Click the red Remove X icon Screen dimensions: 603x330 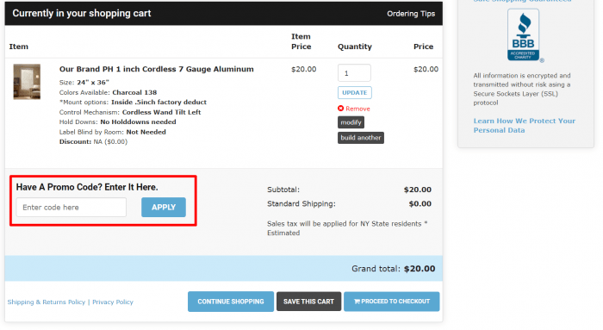tap(341, 109)
